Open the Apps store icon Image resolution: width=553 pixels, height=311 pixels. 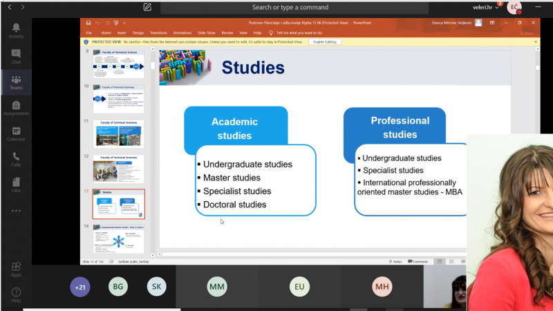16,270
